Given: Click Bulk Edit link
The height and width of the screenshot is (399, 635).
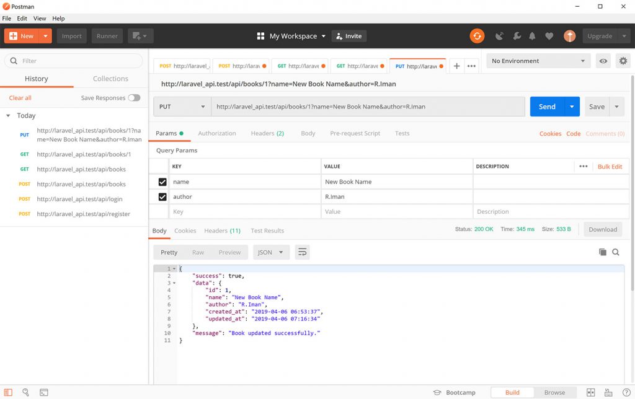Looking at the screenshot, I should [610, 167].
